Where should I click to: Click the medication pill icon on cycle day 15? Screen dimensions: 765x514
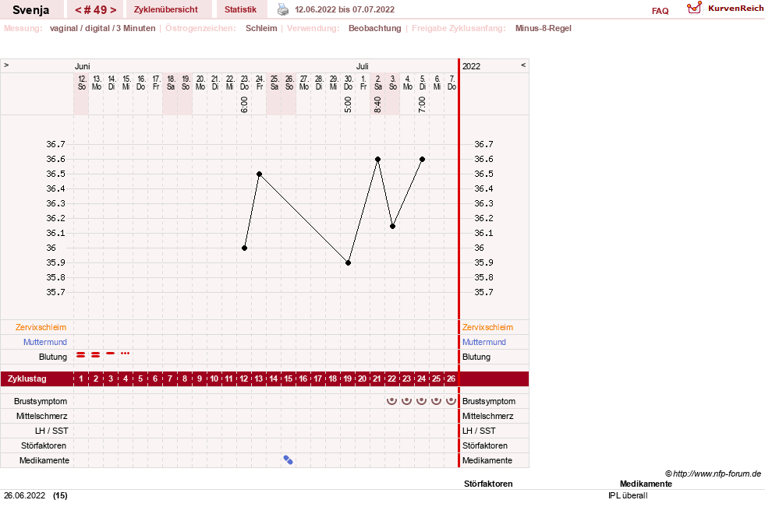pos(289,460)
